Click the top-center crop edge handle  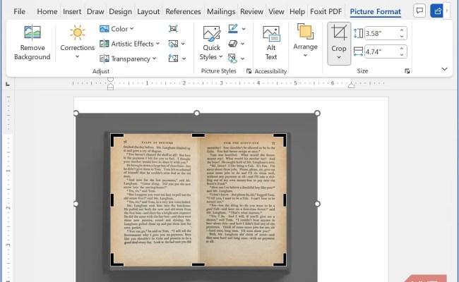198,135
